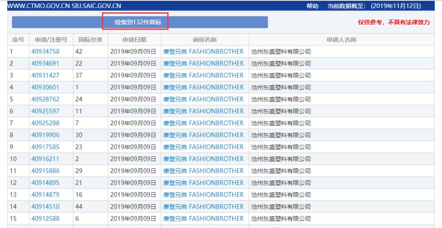This screenshot has height=228, width=442.
Task: Open 摩登兄弟 FASHIONBROTHER trademark in row 14
Action: pyautogui.click(x=203, y=207)
